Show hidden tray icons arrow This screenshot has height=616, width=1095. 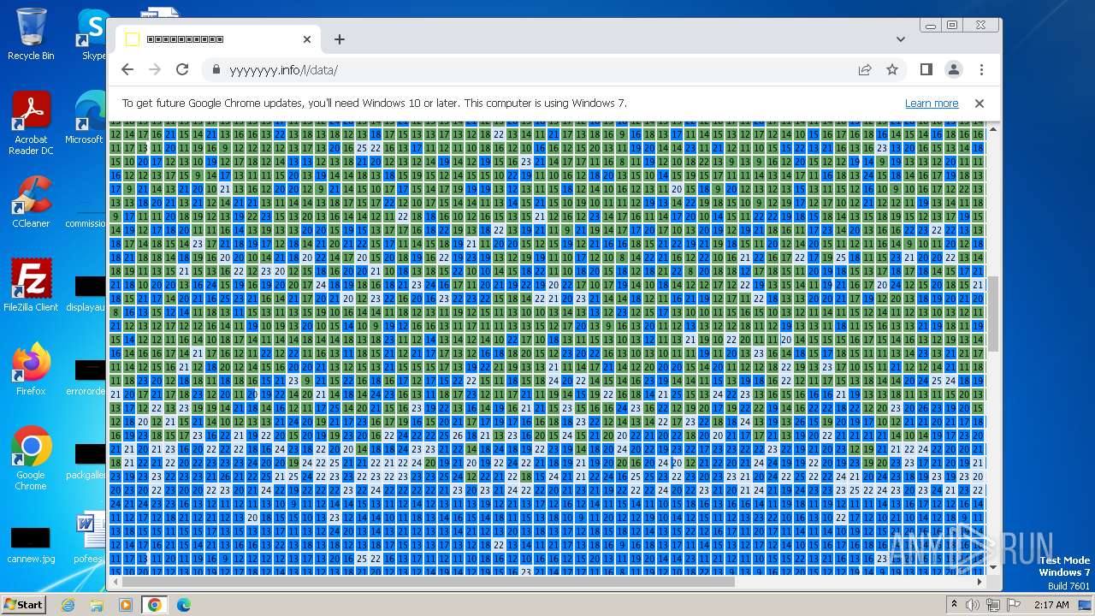click(x=954, y=605)
